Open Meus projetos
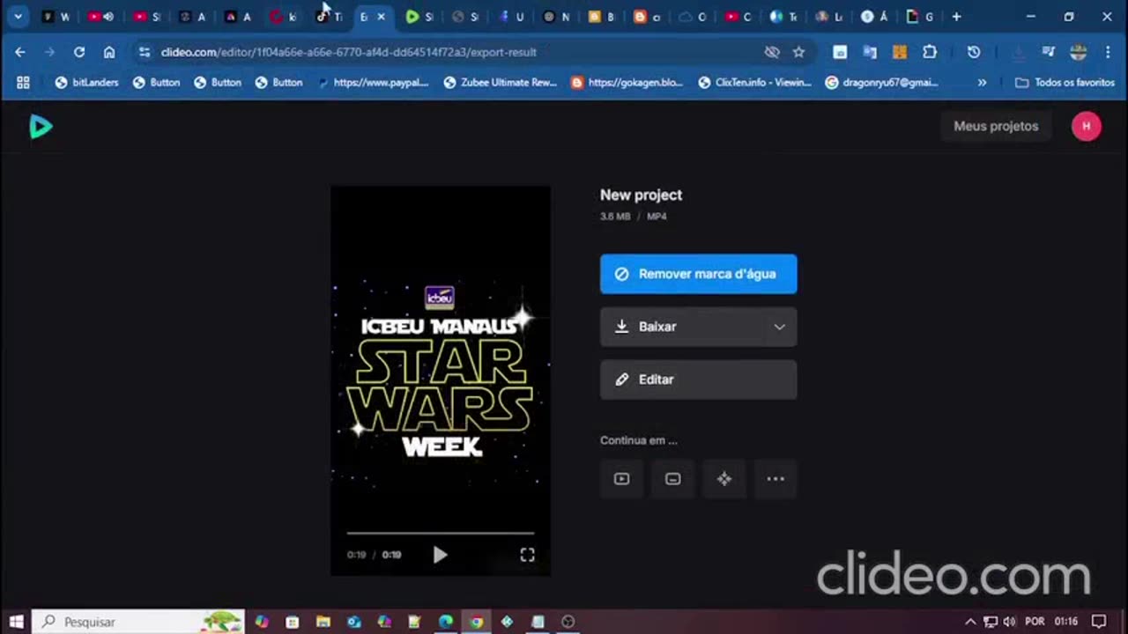Screen dimensions: 1128x634 [996, 126]
